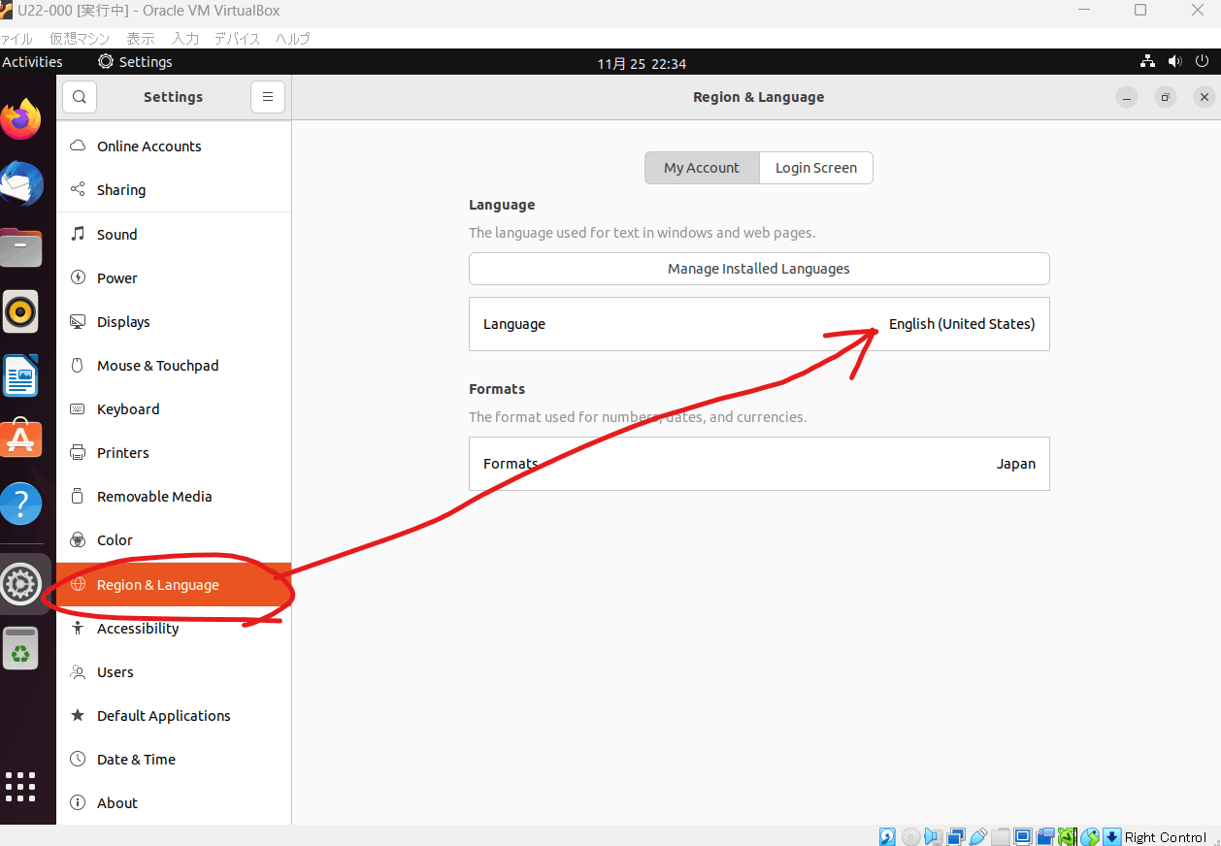The image size is (1221, 846).
Task: Select Keyboard in sidebar
Action: coord(174,409)
